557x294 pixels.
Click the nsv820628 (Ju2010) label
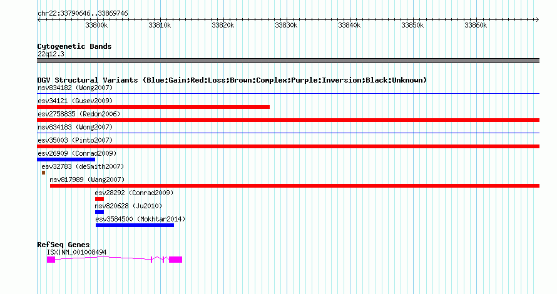point(128,206)
